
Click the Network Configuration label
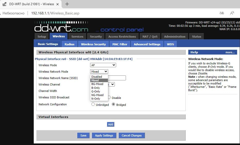53,104
